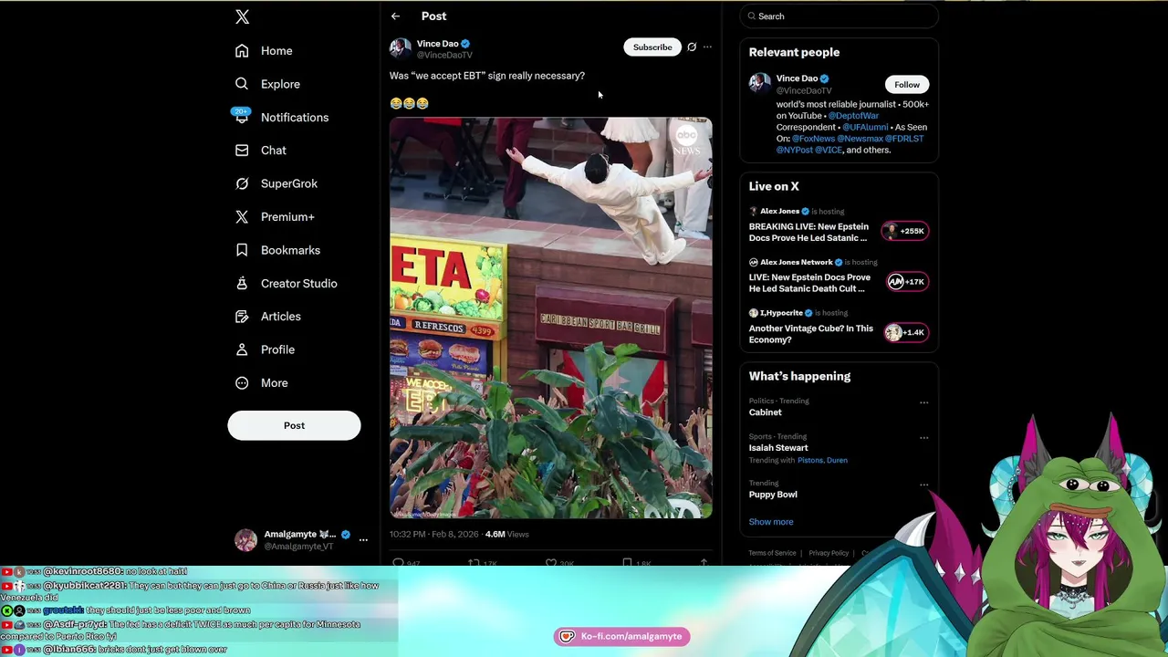This screenshot has height=657, width=1168.
Task: Follow Vince Dao in Relevant people
Action: pos(907,85)
